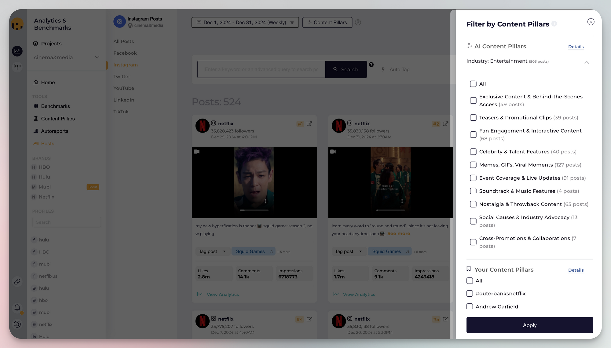Click the question mark next to Search button

371,64
